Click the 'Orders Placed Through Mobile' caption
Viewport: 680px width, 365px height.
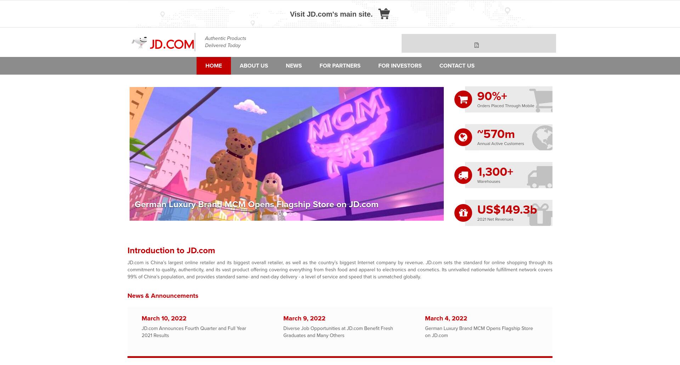click(x=505, y=106)
